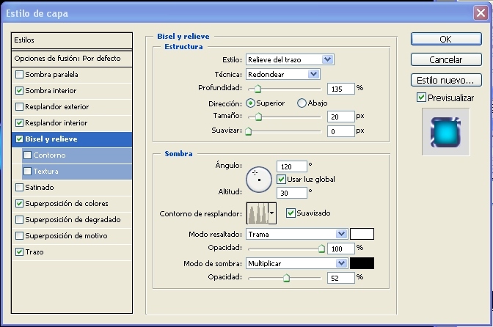Enable the Sombra paralela checkbox
493x327 pixels.
click(20, 75)
